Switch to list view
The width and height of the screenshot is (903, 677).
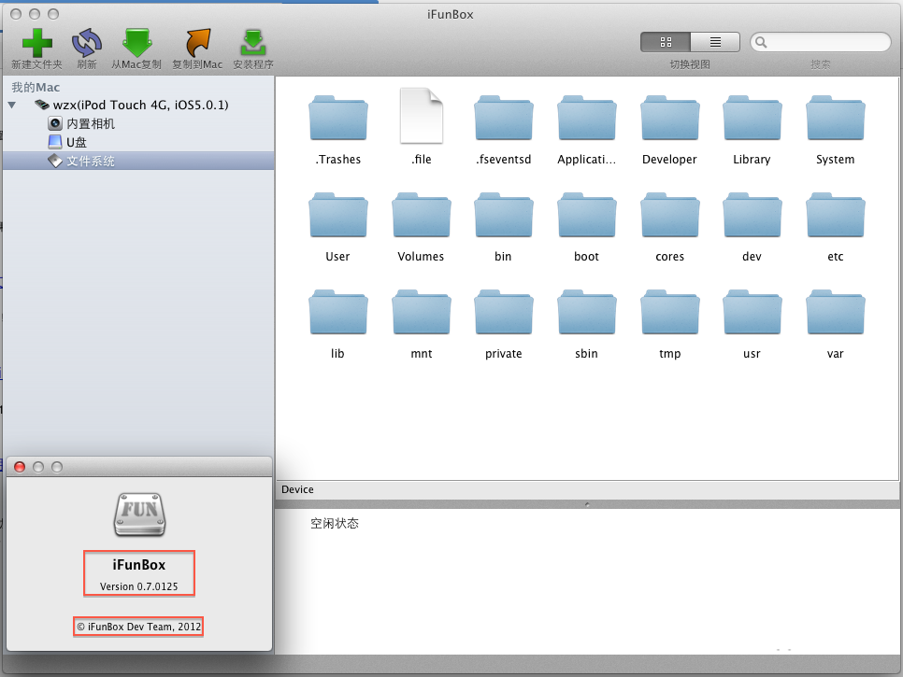click(x=715, y=42)
